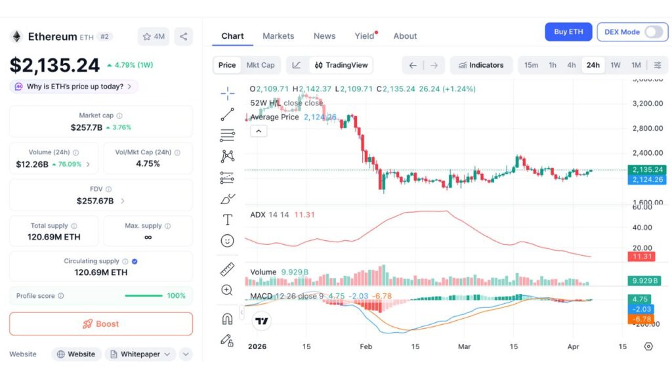Select the trend line drawing tool
Viewport: 672px width, 378px height.
(x=227, y=114)
